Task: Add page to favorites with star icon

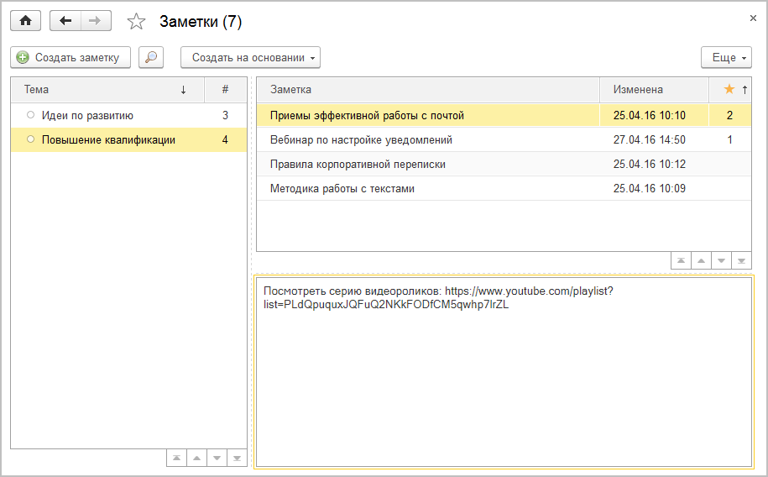Action: tap(136, 22)
